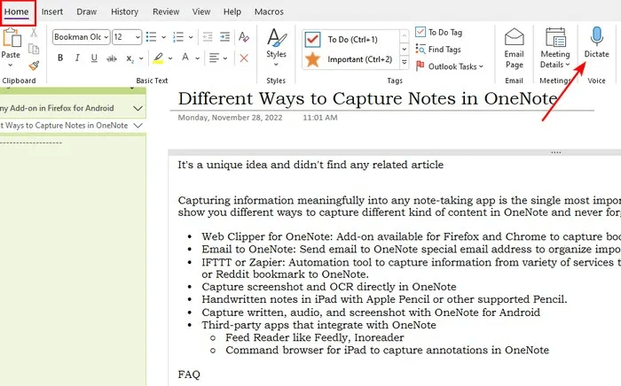This screenshot has width=621, height=386.
Task: Collapse the Add-on in Firefox for Android section
Action: pyautogui.click(x=138, y=108)
